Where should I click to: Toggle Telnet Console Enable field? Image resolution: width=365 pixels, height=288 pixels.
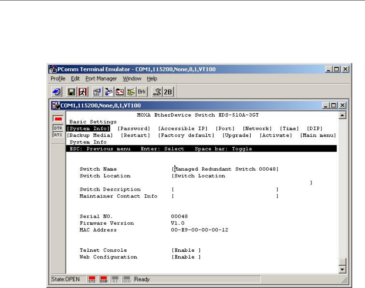(186, 250)
